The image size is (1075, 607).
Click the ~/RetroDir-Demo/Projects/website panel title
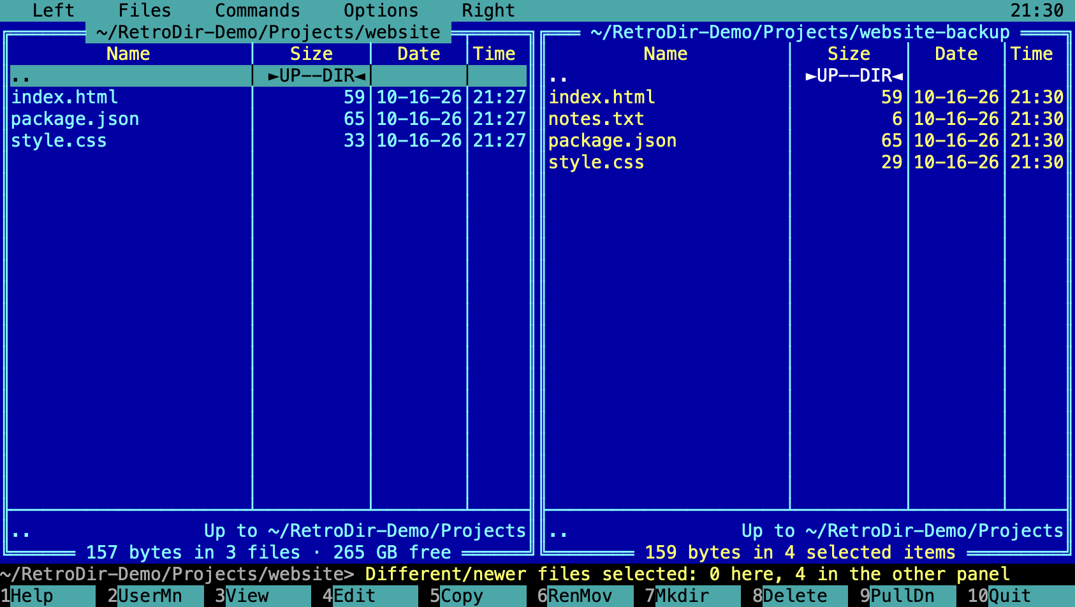click(x=268, y=33)
